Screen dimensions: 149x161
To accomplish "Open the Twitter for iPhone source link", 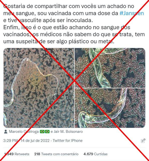I will tap(68, 141).
